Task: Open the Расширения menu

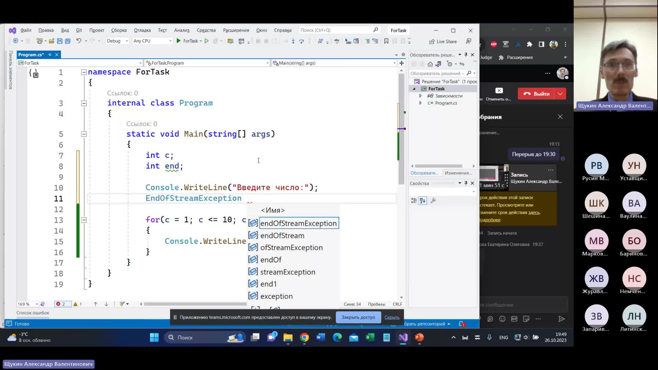Action: pyautogui.click(x=236, y=30)
